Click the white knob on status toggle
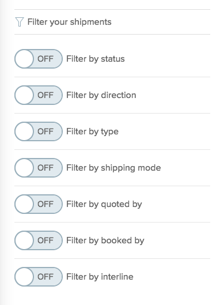This screenshot has height=305, width=220. pyautogui.click(x=24, y=59)
